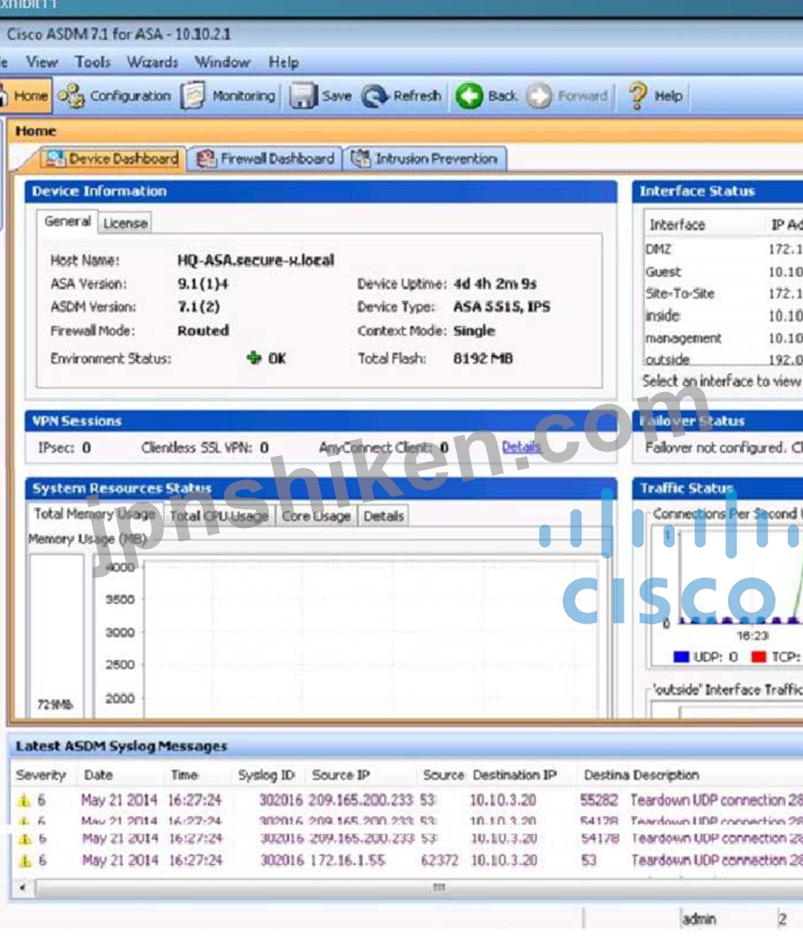Show the Total Memory Usage tab
This screenshot has width=803, height=937.
(x=95, y=514)
